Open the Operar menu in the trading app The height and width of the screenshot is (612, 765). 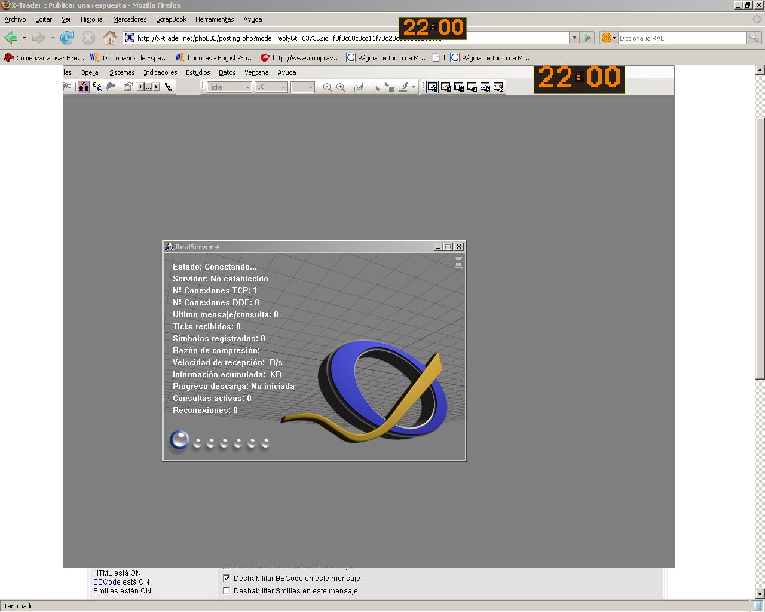90,72
